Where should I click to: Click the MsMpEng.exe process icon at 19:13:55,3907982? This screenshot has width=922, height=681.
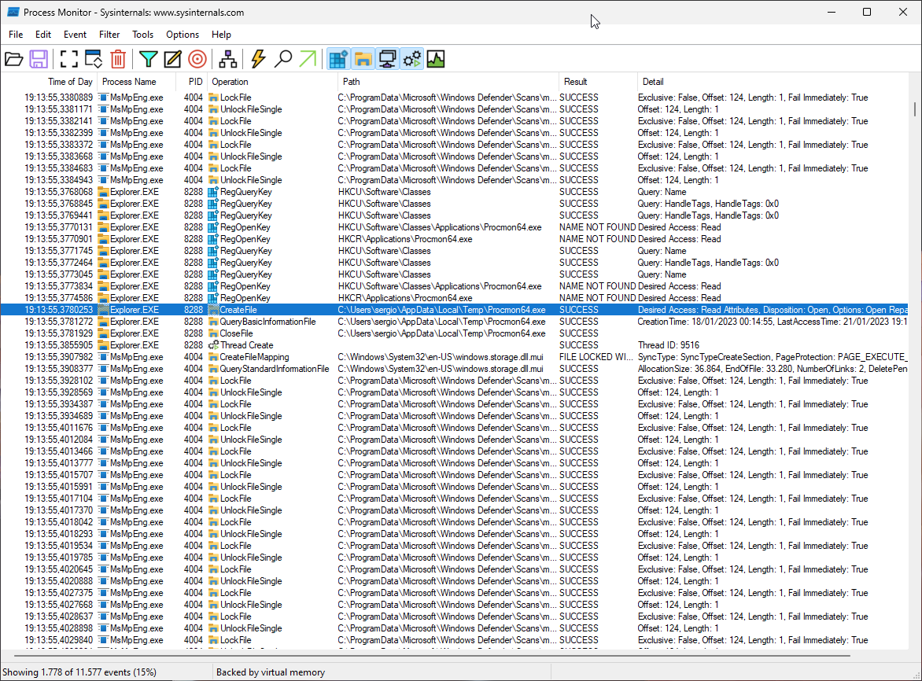point(104,357)
